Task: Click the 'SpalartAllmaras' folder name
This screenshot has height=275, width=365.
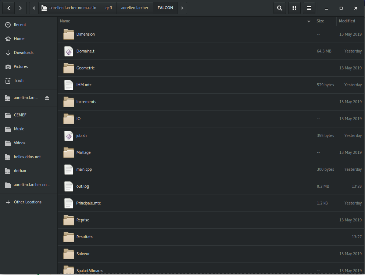Action: point(90,271)
